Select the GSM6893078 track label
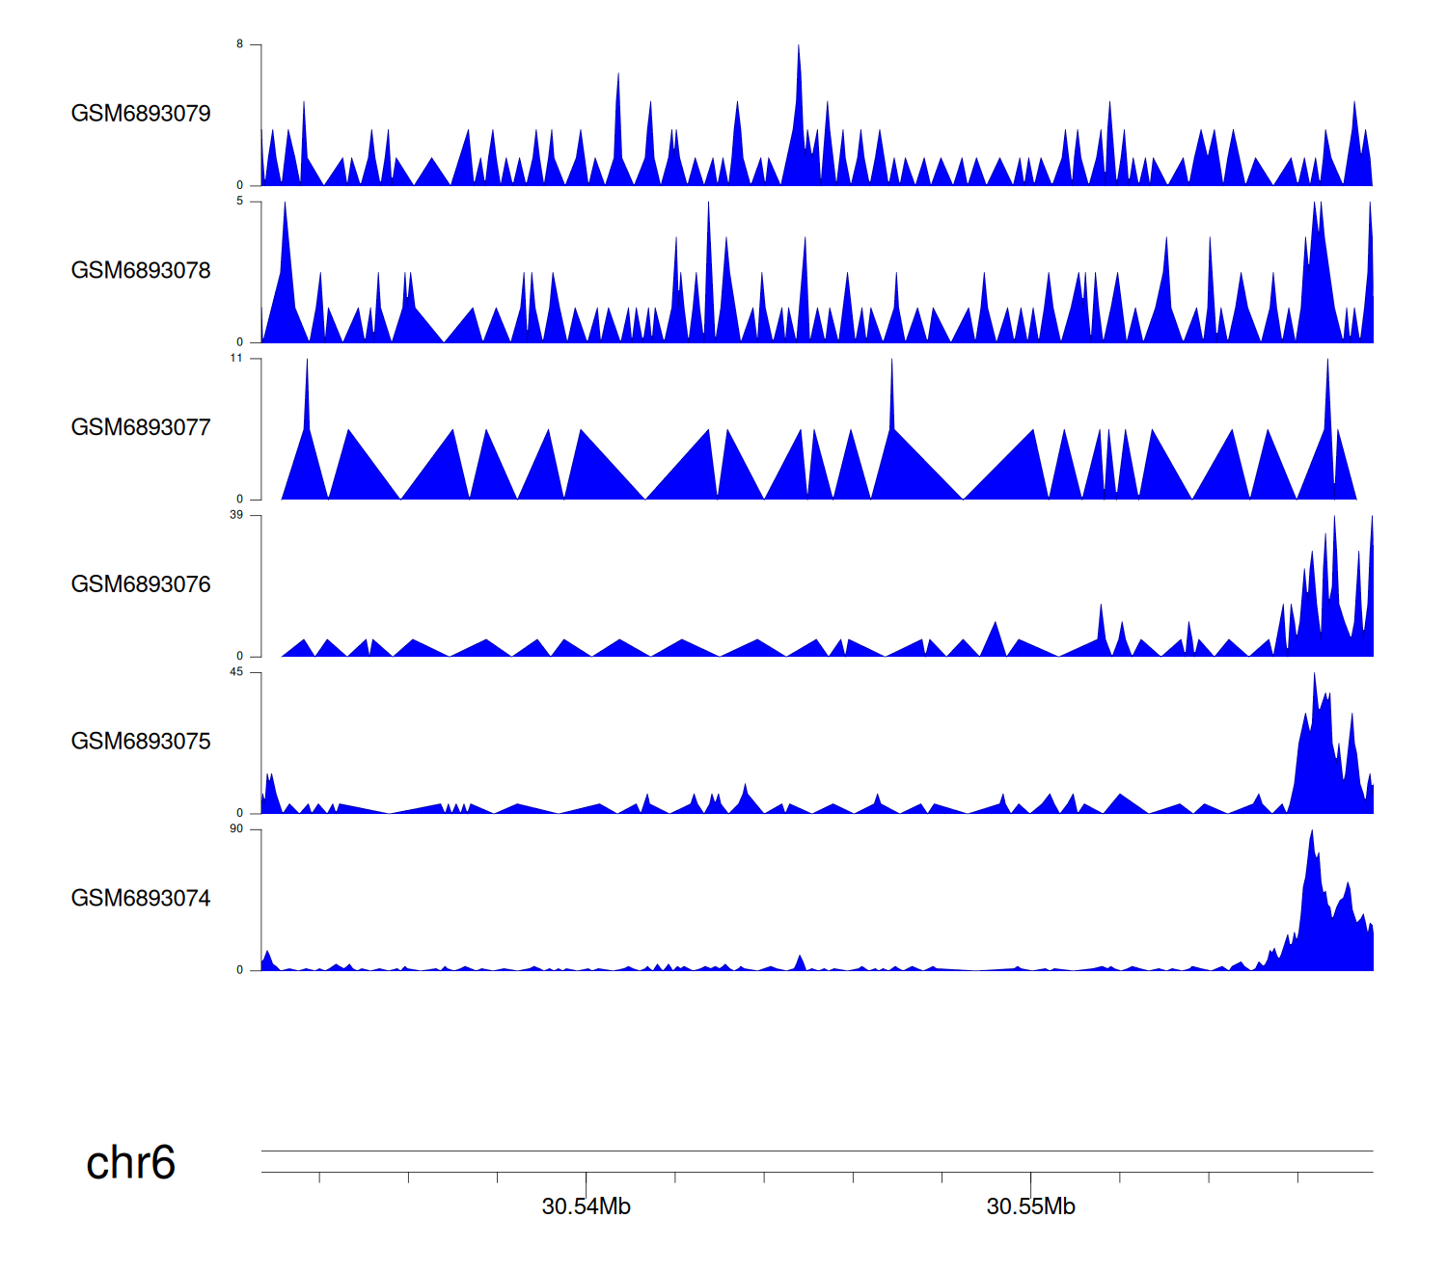 coord(141,271)
